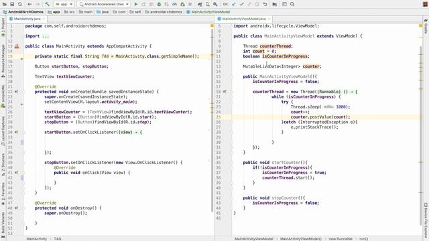Image resolution: width=429 pixels, height=241 pixels.
Task: Collapse the onCreate method fold marker
Action: click(x=23, y=92)
